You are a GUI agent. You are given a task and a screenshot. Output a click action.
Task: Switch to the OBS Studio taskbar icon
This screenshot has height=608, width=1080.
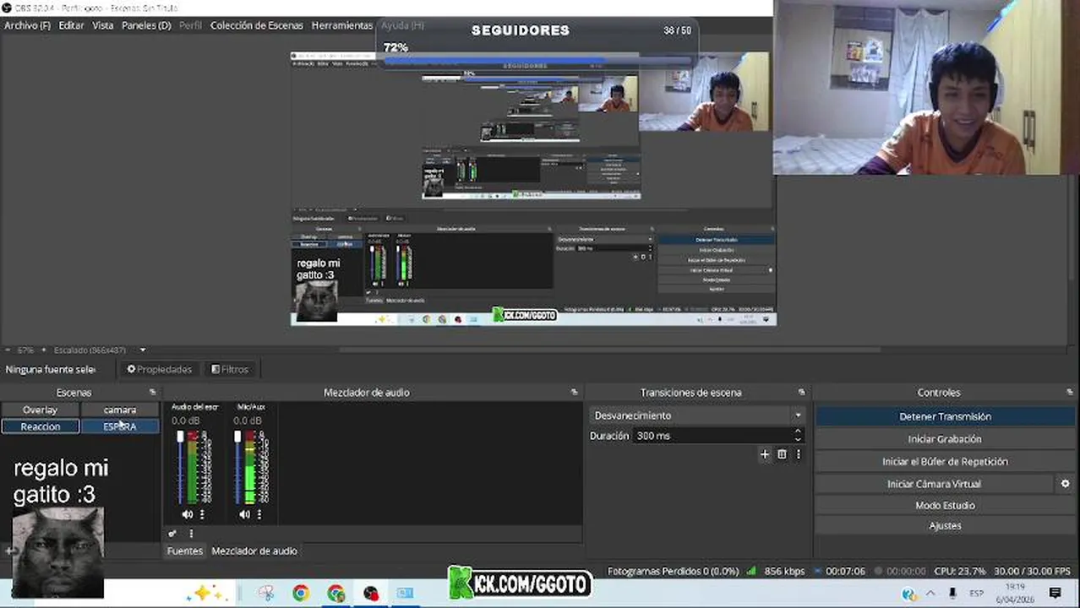pos(371,594)
